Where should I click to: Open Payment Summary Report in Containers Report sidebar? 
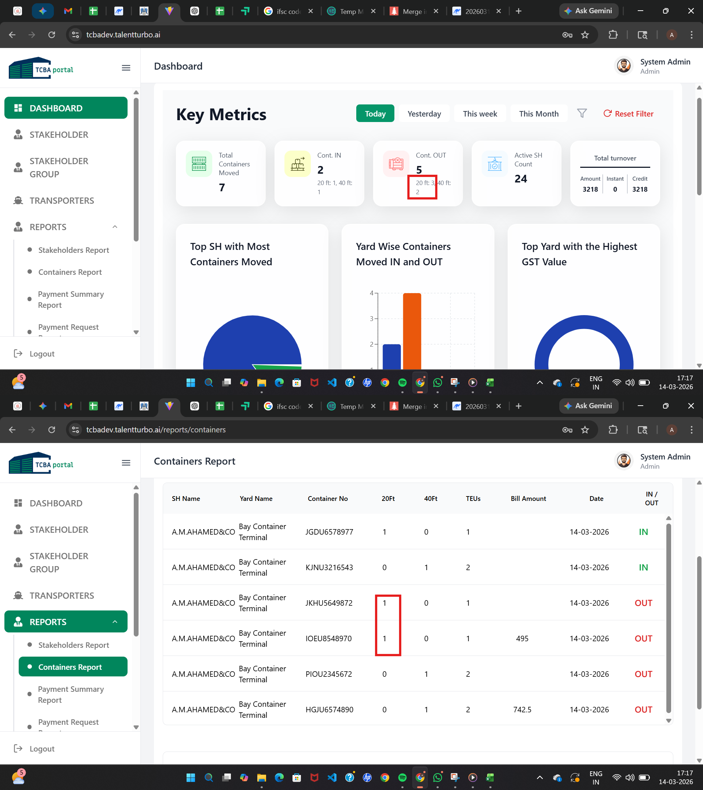pyautogui.click(x=71, y=694)
